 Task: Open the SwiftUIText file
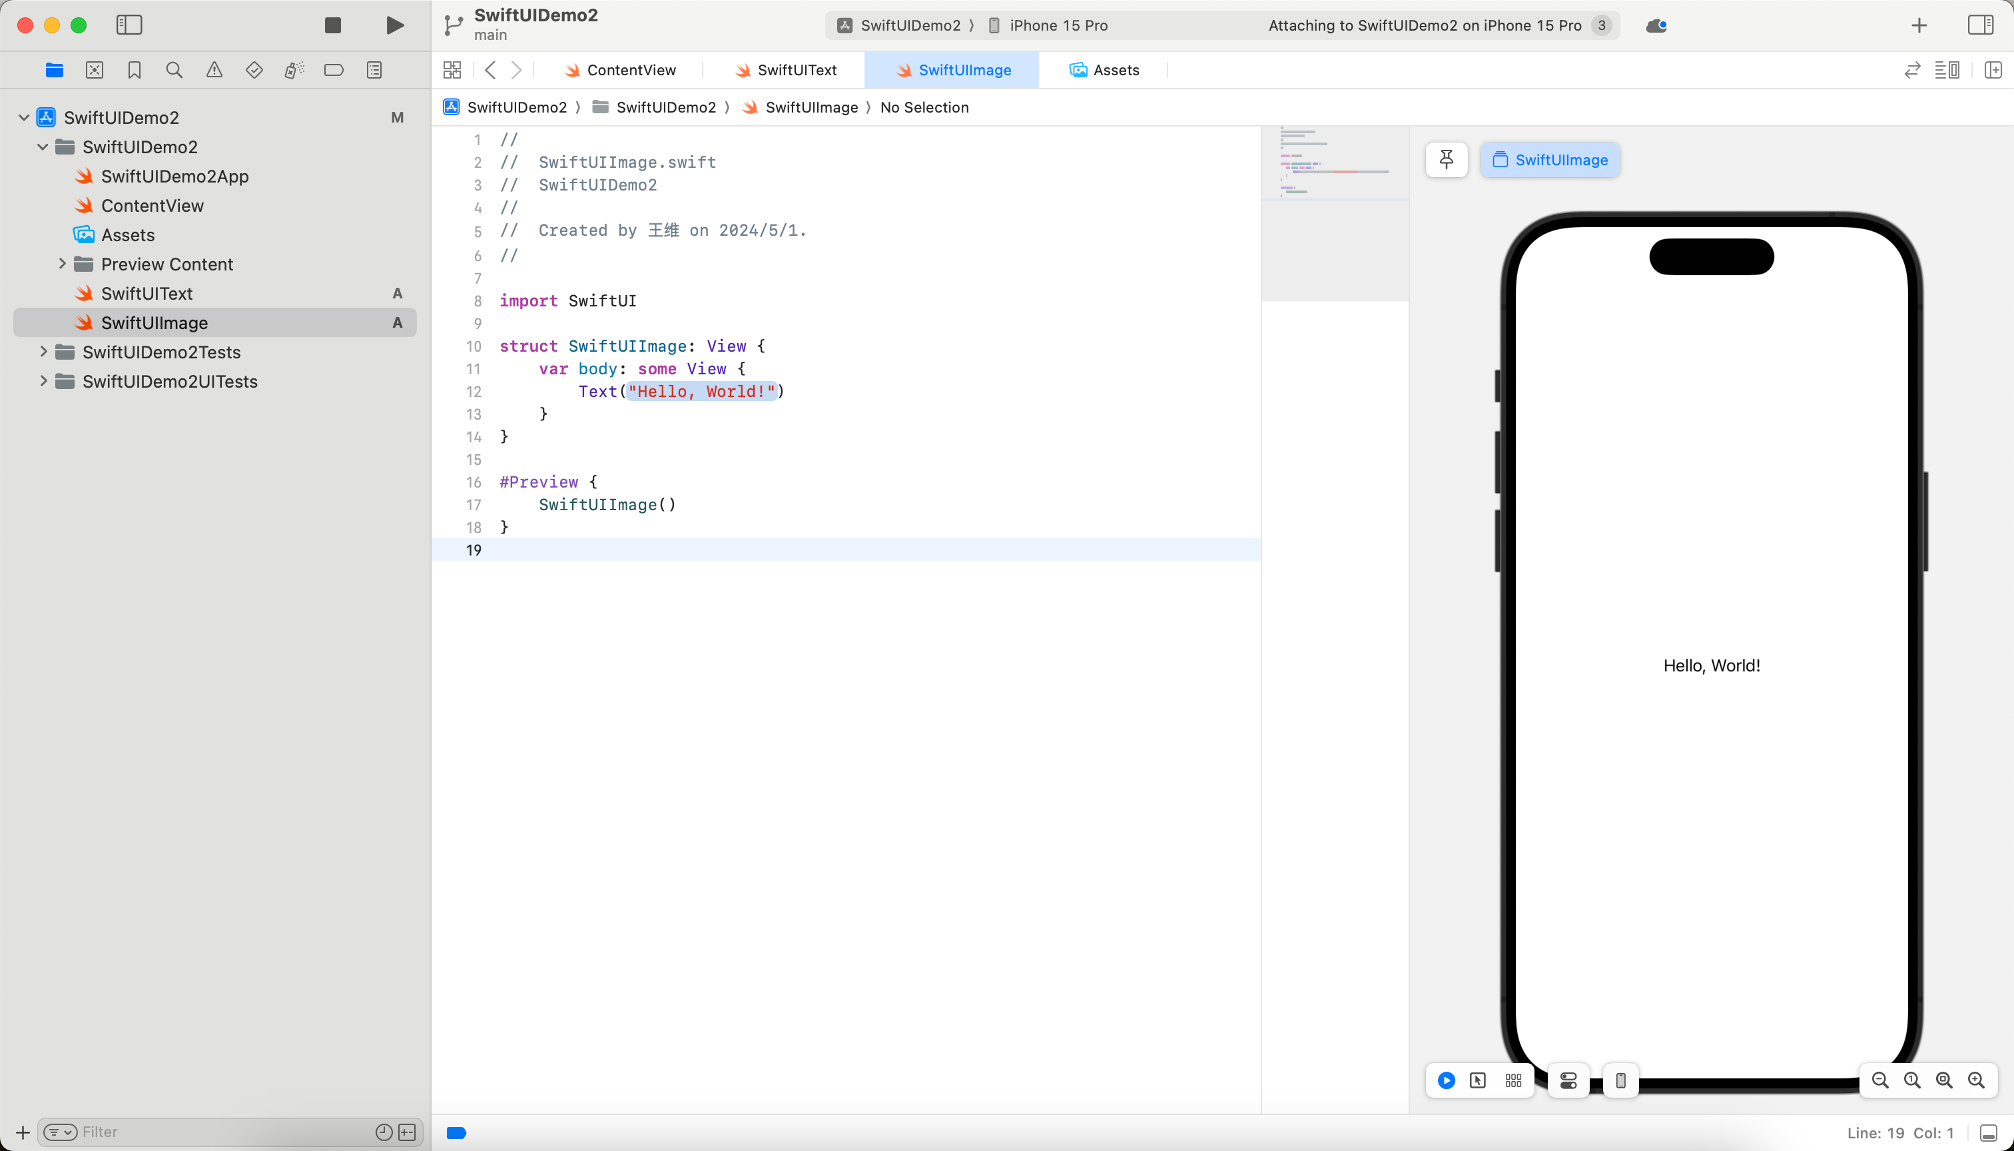[147, 293]
